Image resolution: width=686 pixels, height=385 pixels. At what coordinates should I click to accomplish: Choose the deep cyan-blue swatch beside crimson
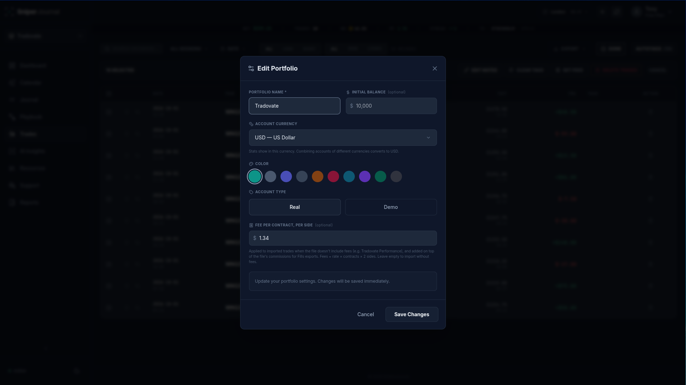pyautogui.click(x=349, y=176)
